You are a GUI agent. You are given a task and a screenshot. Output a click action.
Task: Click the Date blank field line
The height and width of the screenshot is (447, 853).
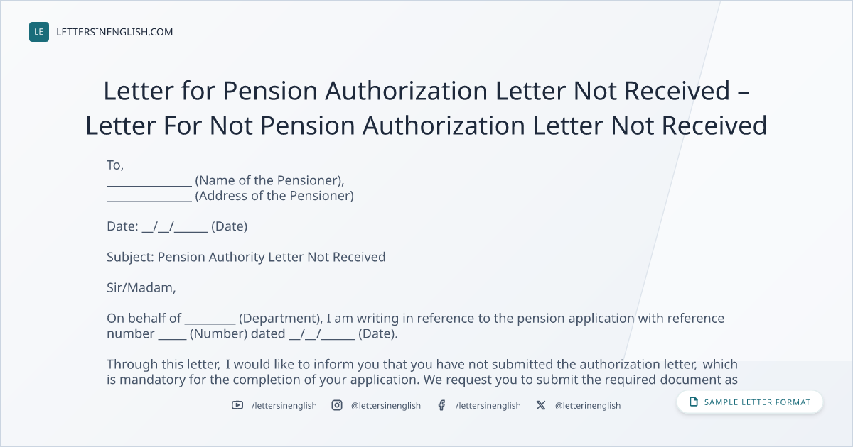pyautogui.click(x=175, y=227)
